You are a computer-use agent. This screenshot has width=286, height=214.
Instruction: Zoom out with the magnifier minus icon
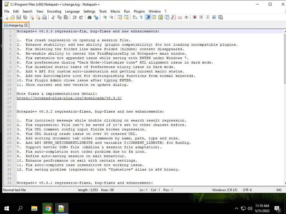(x=111, y=17)
